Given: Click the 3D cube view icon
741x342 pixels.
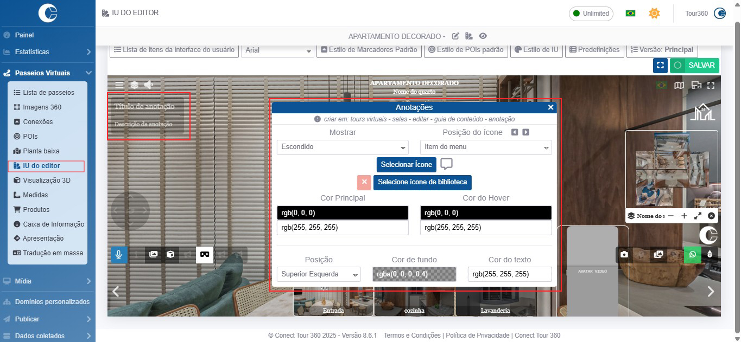Looking at the screenshot, I should click(x=170, y=254).
